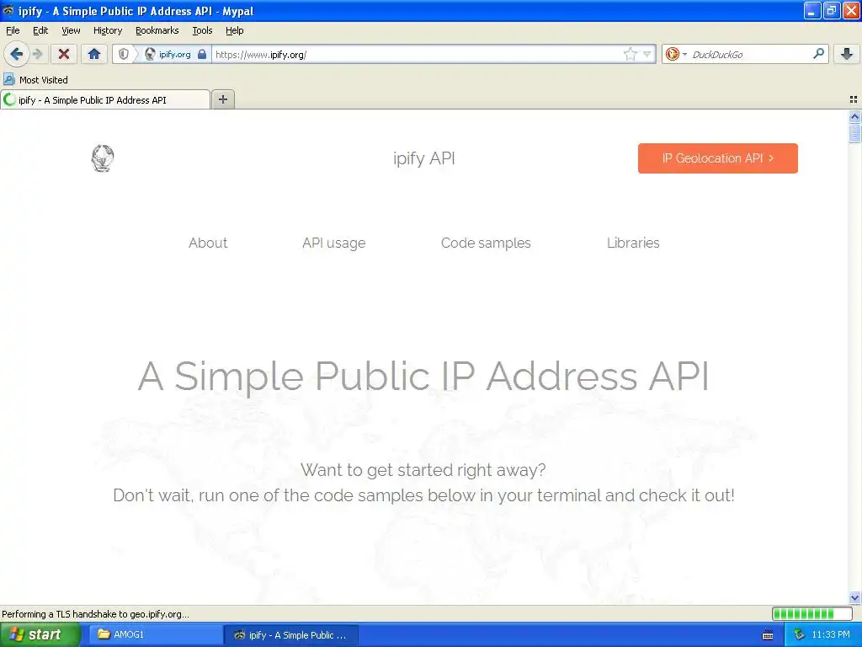Click the ipify API header title
Screen dimensions: 862x647
424,158
